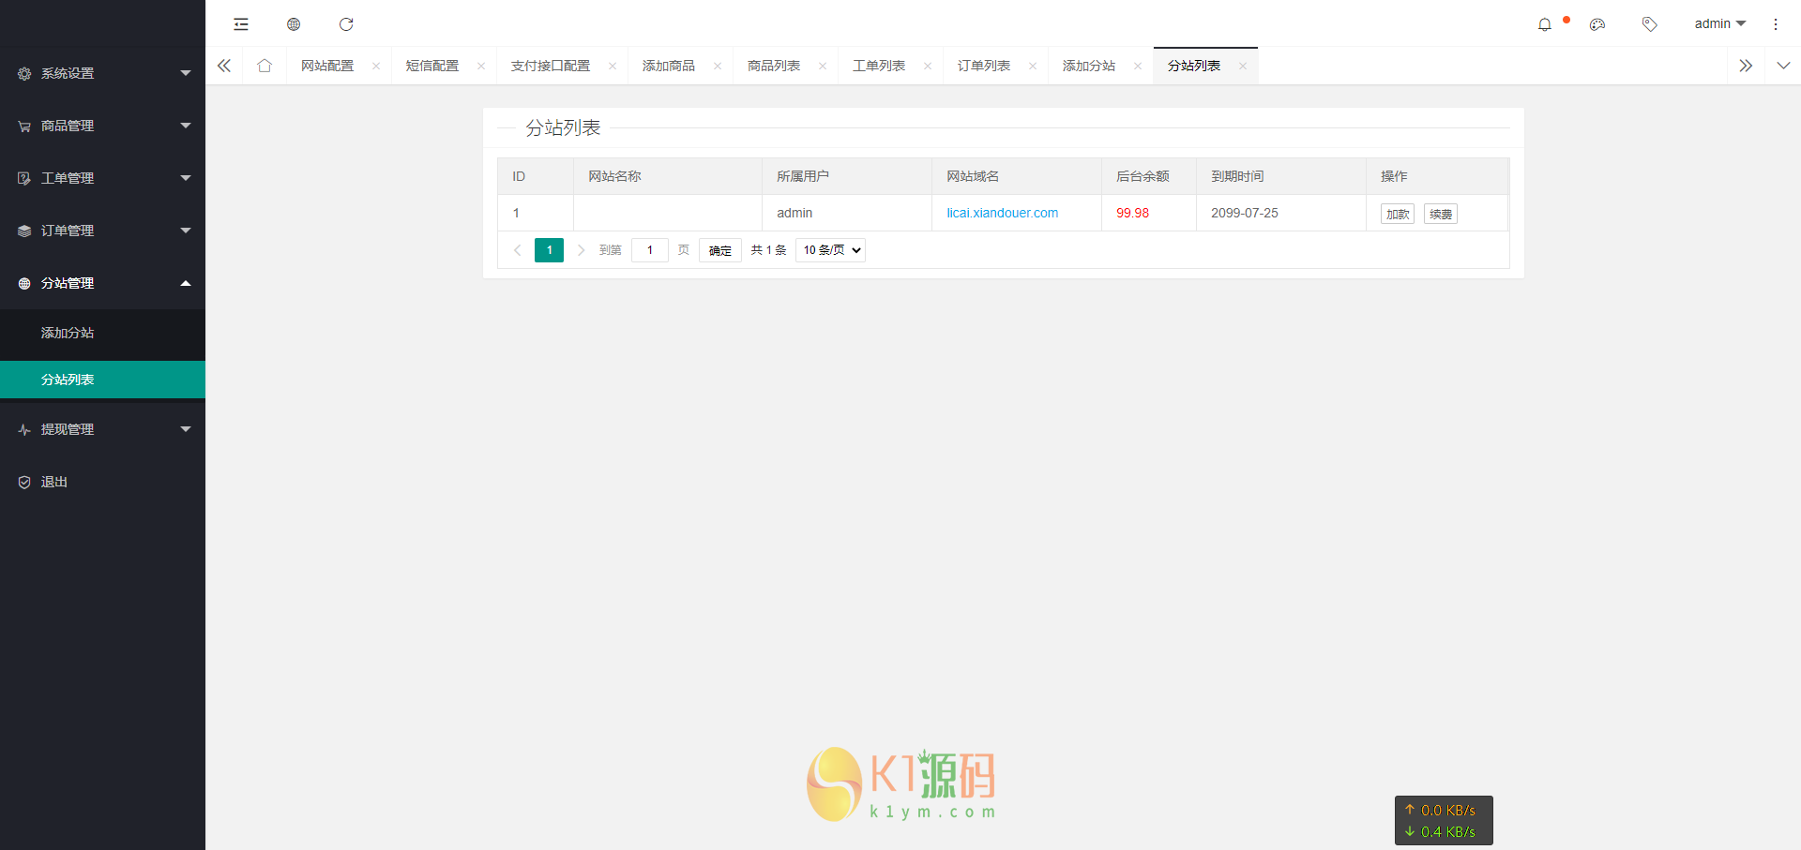This screenshot has width=1801, height=850.
Task: Click the 99.98 balance value
Action: [x=1132, y=213]
